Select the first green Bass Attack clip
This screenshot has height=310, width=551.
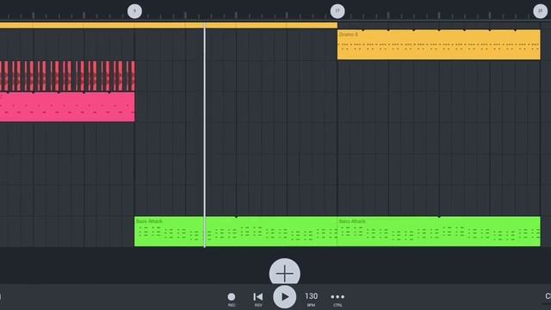click(x=236, y=232)
